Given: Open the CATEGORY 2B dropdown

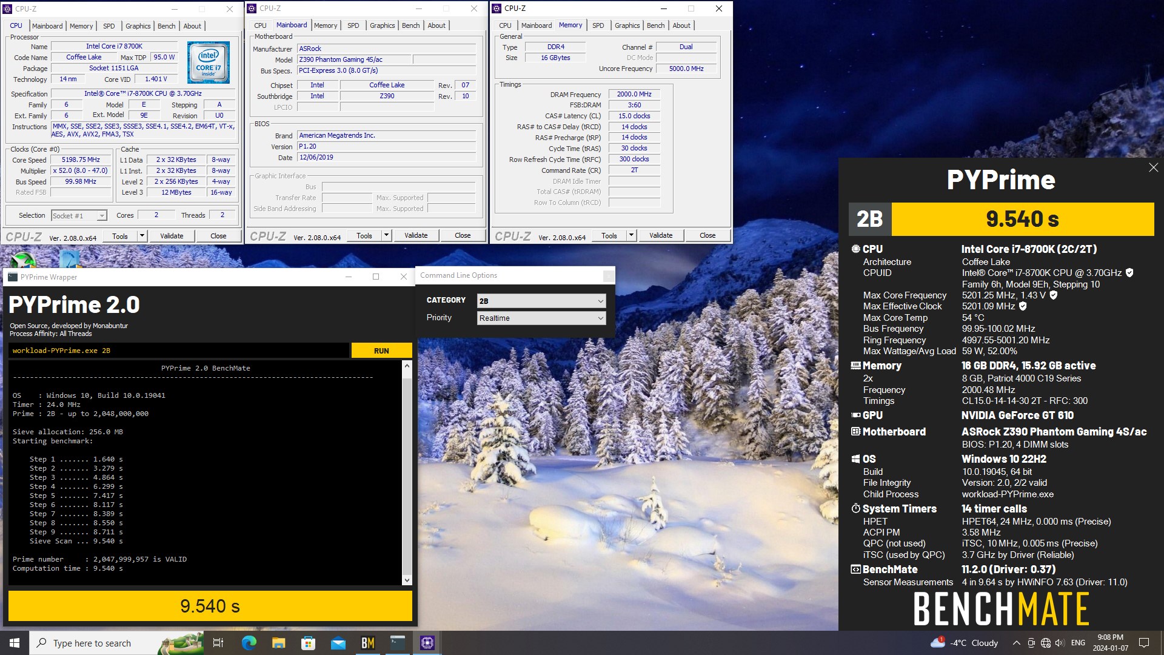Looking at the screenshot, I should pos(541,301).
